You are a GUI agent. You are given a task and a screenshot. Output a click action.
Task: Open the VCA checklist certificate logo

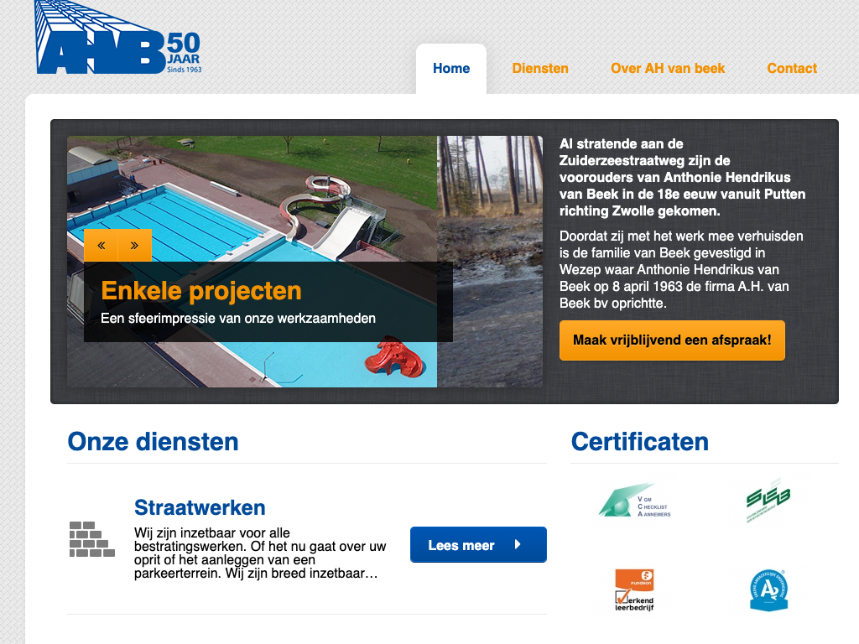635,501
